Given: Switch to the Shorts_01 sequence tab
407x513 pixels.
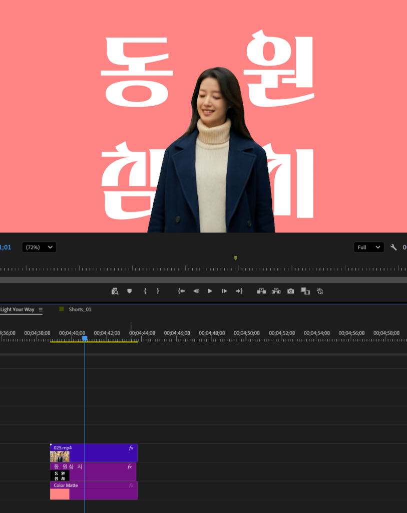Looking at the screenshot, I should (80, 310).
